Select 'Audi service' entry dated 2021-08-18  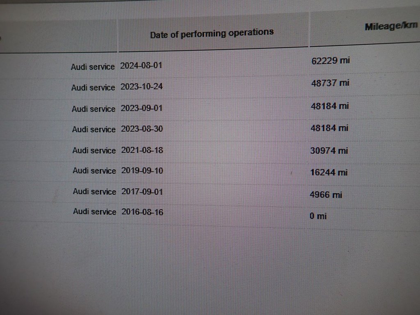coord(94,150)
